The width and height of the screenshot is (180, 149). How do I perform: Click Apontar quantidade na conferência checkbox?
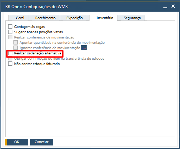click(16, 42)
